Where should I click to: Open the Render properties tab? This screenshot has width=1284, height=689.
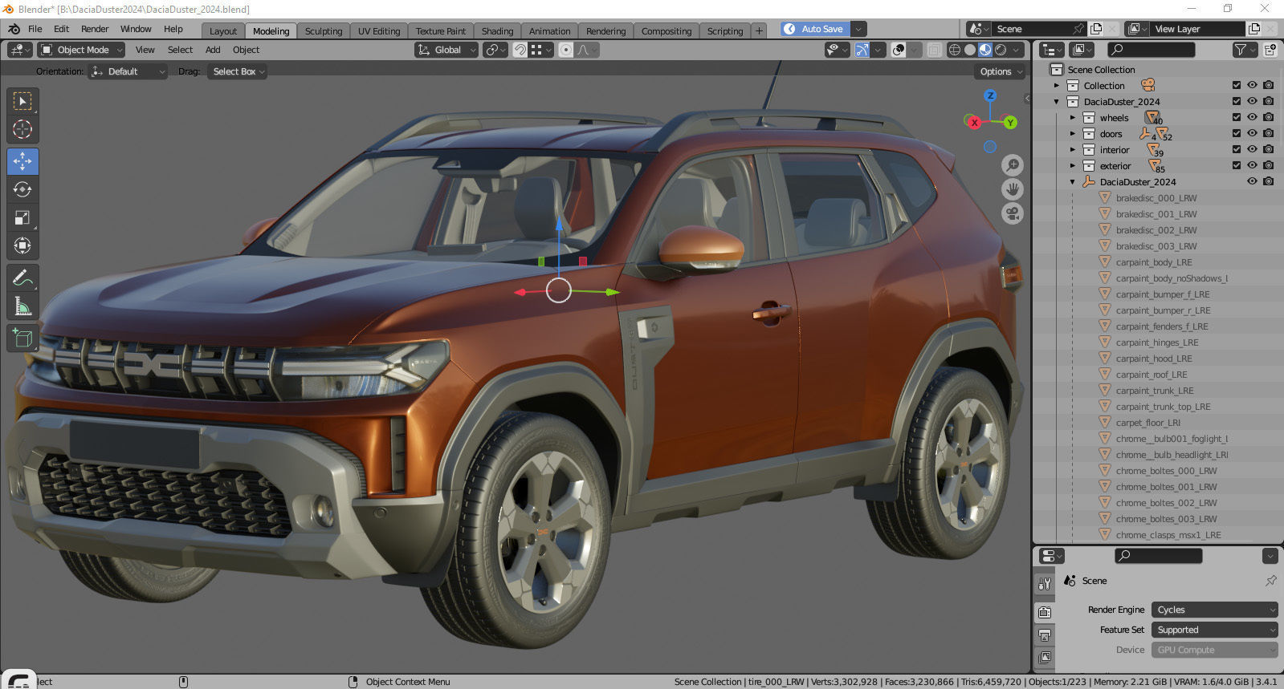click(x=1044, y=613)
